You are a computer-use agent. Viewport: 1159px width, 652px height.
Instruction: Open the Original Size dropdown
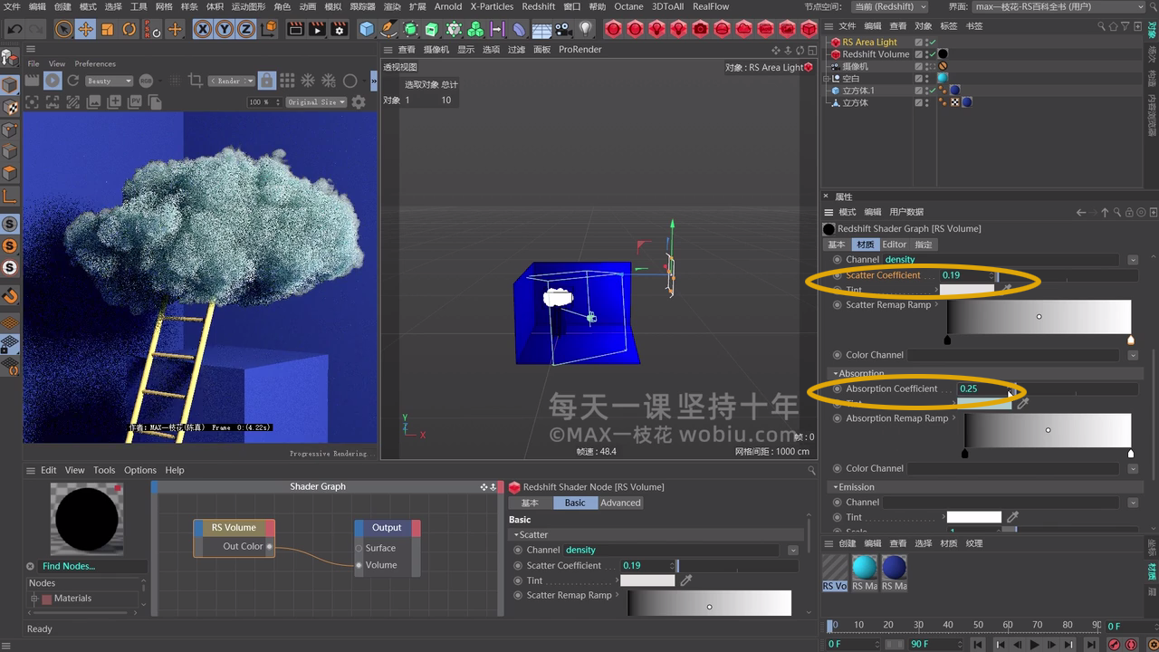[x=316, y=102]
